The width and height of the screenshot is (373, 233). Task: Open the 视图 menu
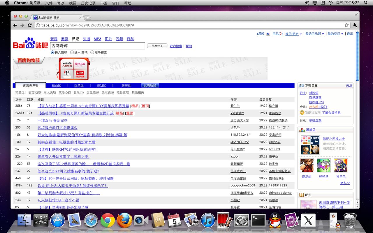pos(73,3)
